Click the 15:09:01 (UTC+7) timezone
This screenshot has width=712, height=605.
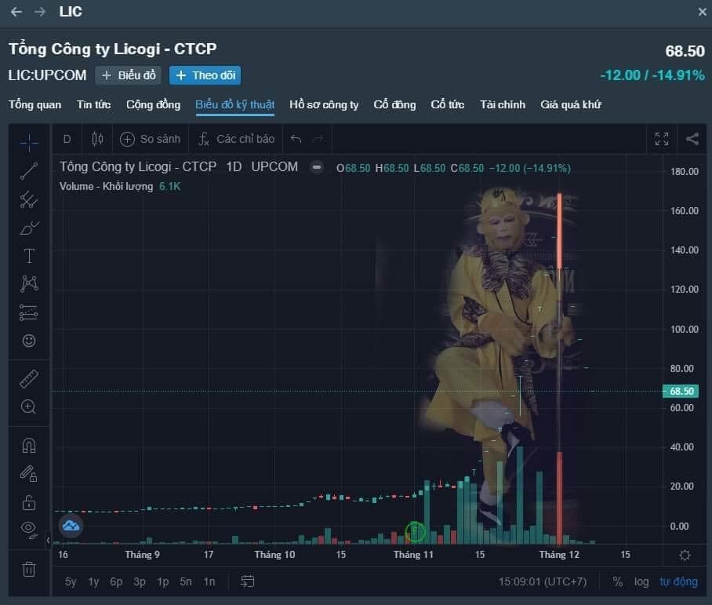[x=543, y=581]
